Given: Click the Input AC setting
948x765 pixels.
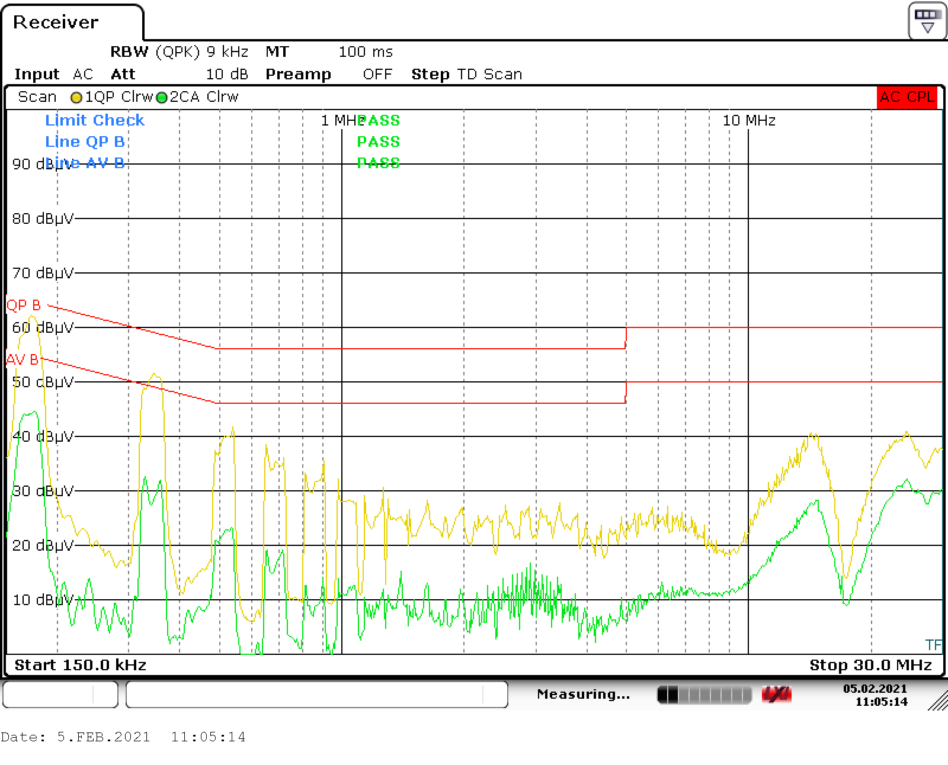Looking at the screenshot, I should point(54,75).
